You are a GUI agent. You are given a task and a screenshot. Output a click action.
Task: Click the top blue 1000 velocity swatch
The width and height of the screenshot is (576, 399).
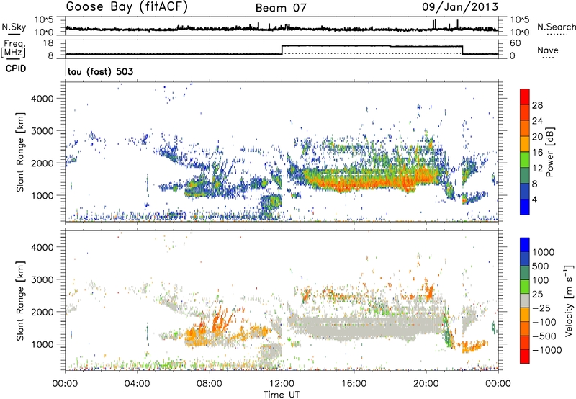525,245
